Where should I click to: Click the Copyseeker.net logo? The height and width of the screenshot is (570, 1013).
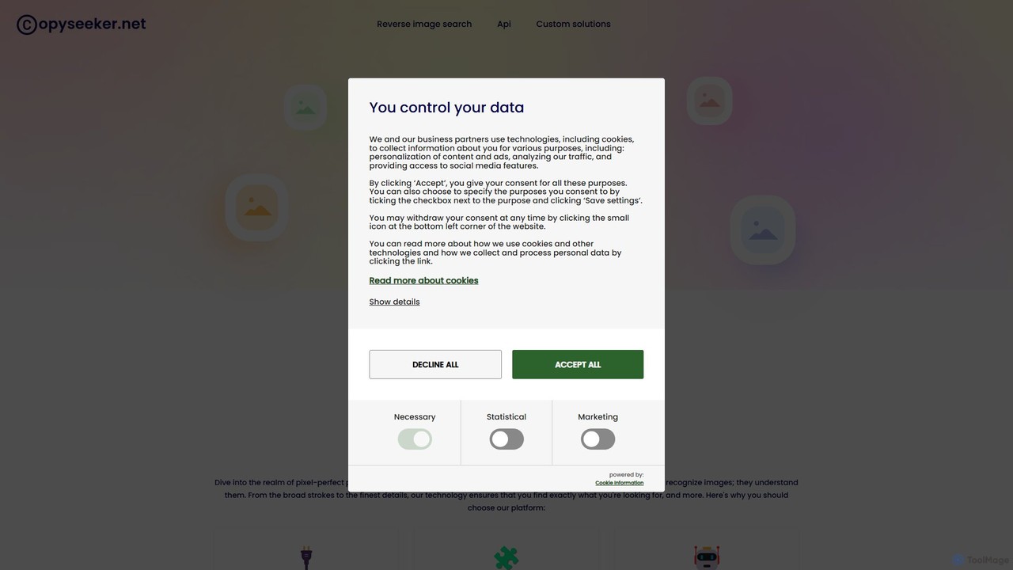click(82, 25)
